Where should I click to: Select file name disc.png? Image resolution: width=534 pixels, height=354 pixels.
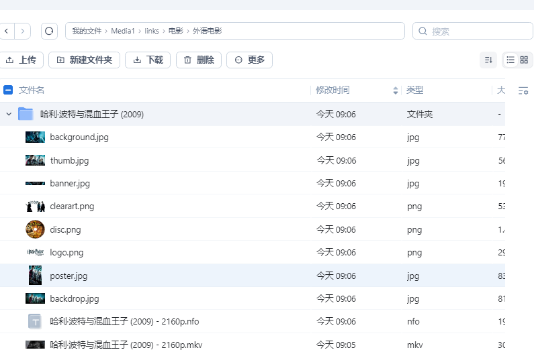65,230
